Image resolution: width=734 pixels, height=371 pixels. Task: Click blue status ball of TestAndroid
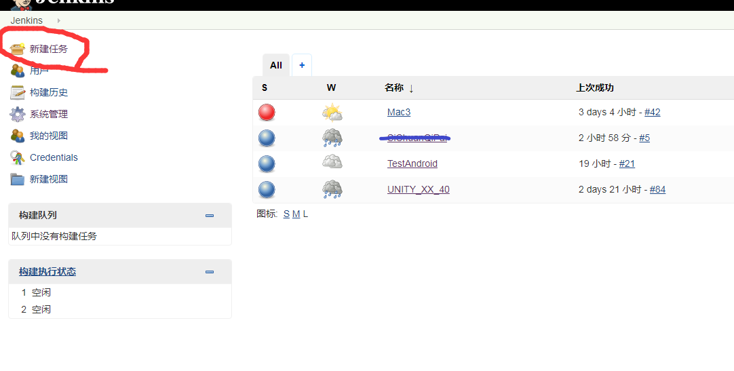[x=267, y=163]
